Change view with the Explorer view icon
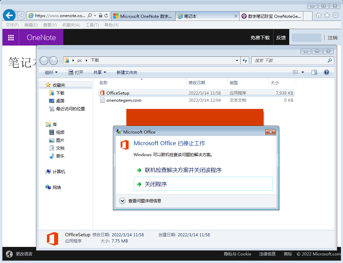Image resolution: width=343 pixels, height=263 pixels. [295, 72]
